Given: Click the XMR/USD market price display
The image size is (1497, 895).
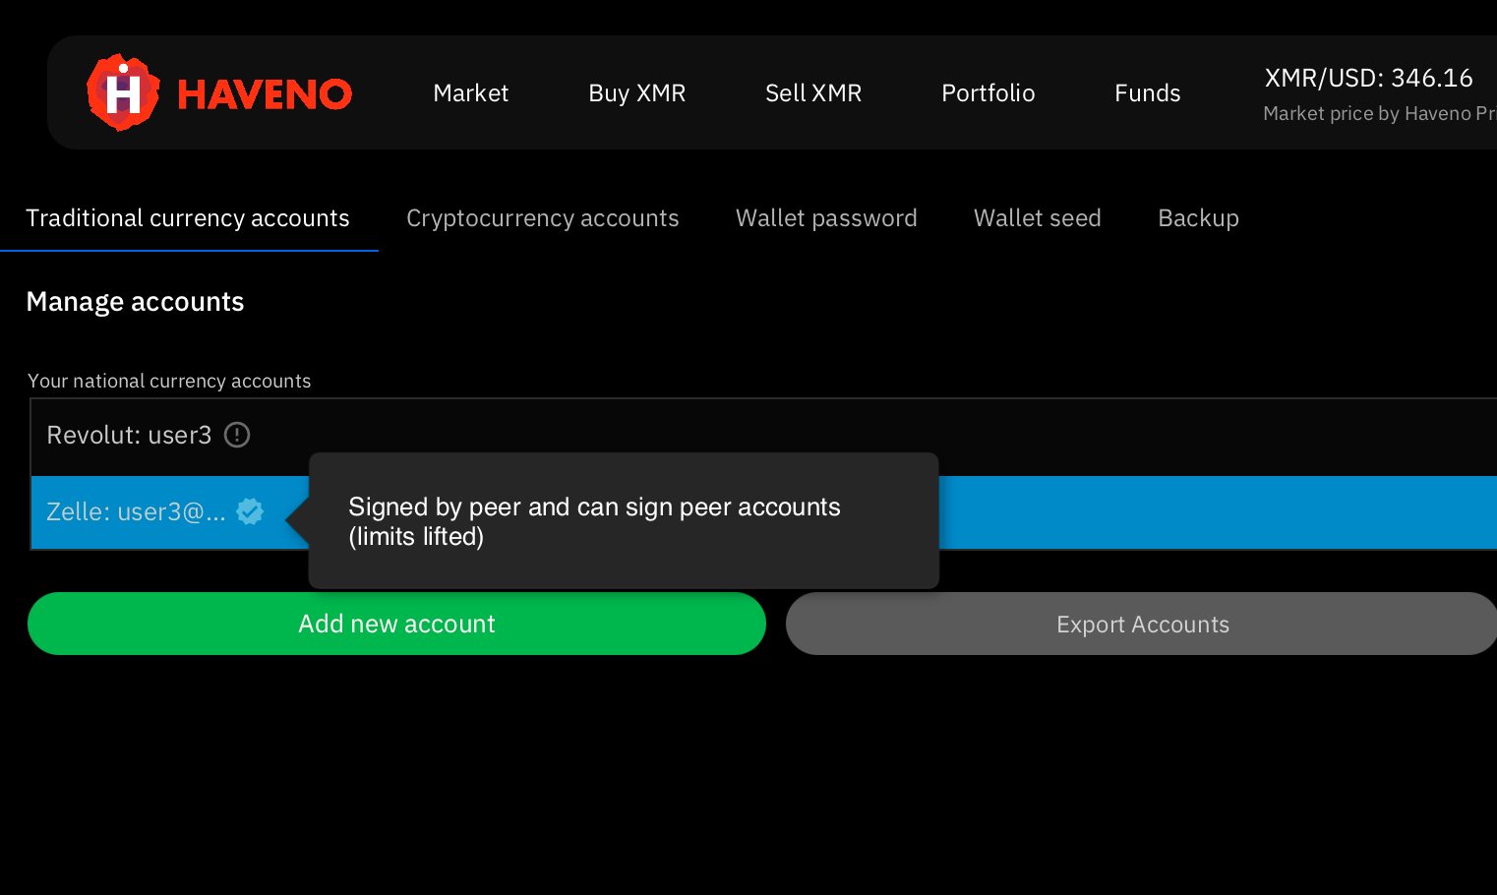Looking at the screenshot, I should (1369, 78).
